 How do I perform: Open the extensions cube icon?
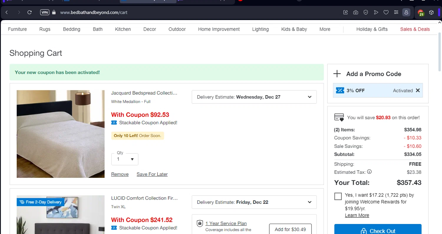[431, 12]
